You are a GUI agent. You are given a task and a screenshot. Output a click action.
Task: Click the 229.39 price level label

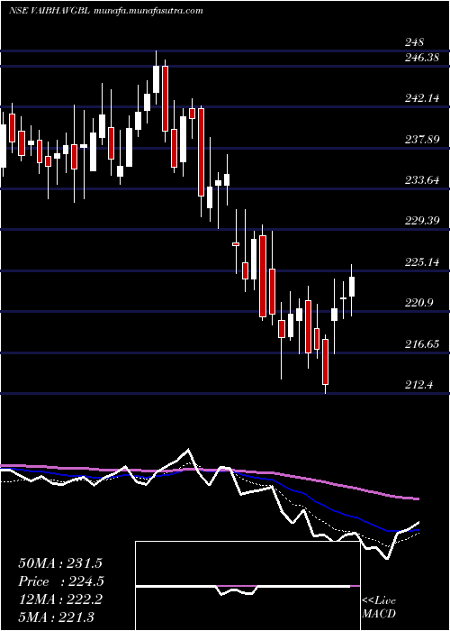pos(421,221)
